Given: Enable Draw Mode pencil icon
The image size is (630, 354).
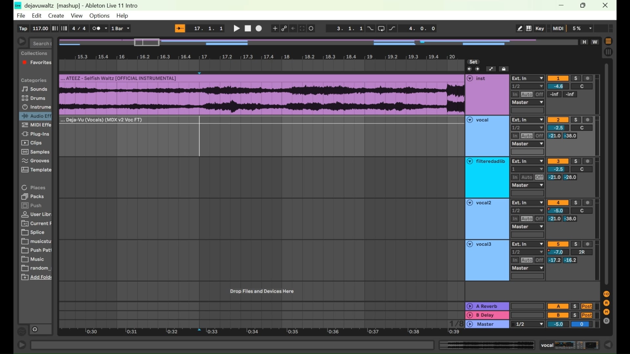Looking at the screenshot, I should 520,29.
